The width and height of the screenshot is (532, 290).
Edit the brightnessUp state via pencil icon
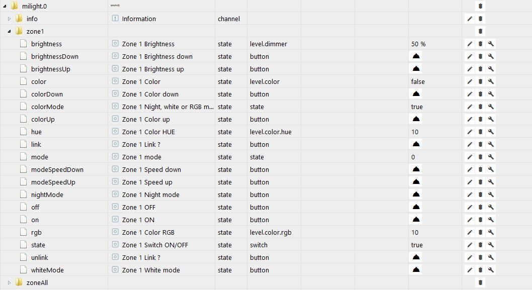(x=470, y=69)
